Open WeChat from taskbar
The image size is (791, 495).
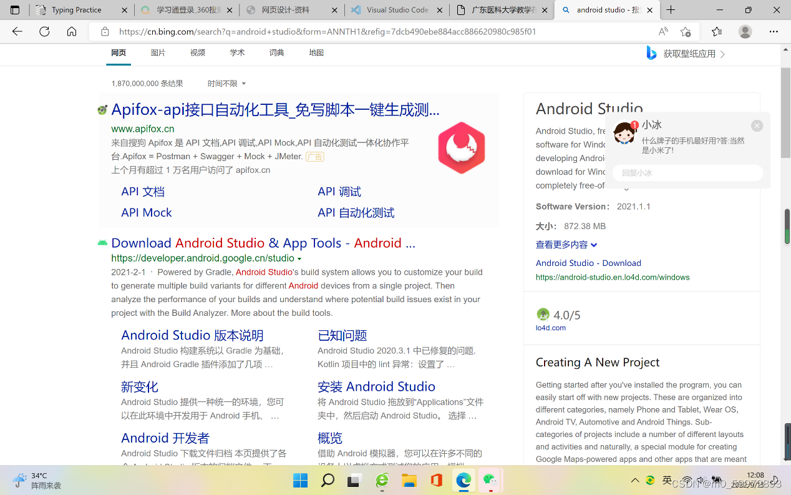[490, 480]
